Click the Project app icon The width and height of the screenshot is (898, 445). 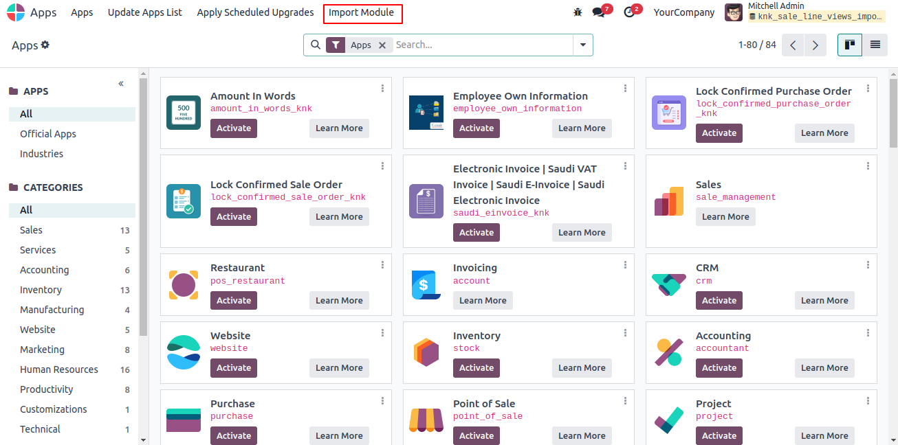tap(669, 420)
